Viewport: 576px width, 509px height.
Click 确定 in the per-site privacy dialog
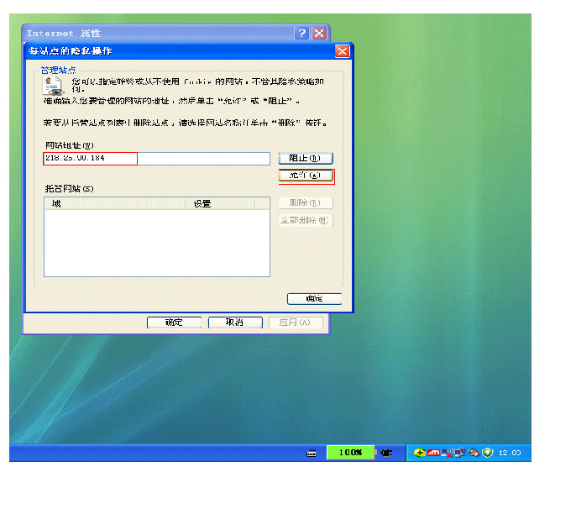pos(313,299)
